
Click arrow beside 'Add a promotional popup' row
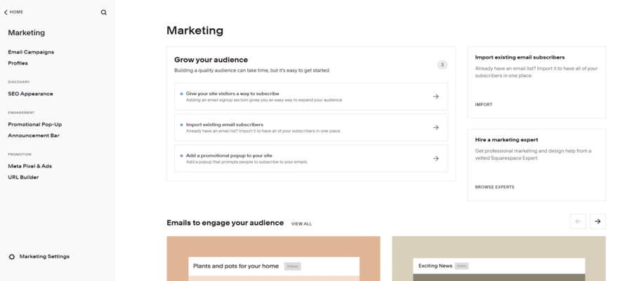435,159
